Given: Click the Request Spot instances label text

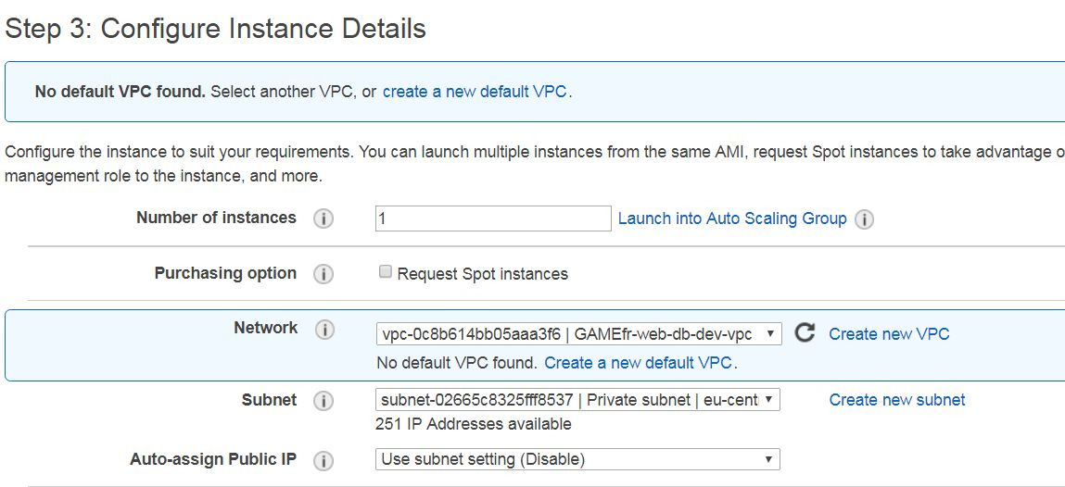Looking at the screenshot, I should pos(482,274).
